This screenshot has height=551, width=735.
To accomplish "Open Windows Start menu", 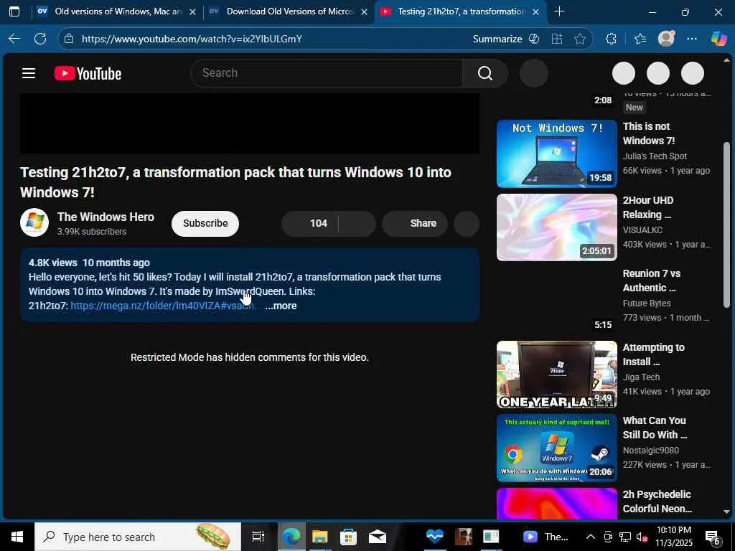I will pos(17,537).
